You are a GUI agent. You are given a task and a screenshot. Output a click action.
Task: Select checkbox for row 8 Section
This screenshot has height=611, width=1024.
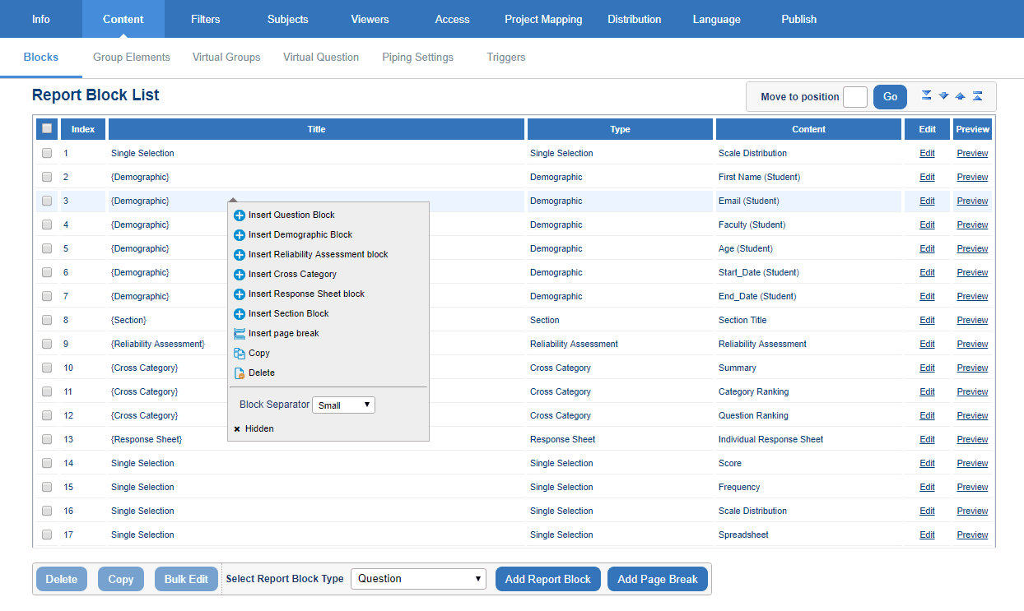[x=47, y=320]
